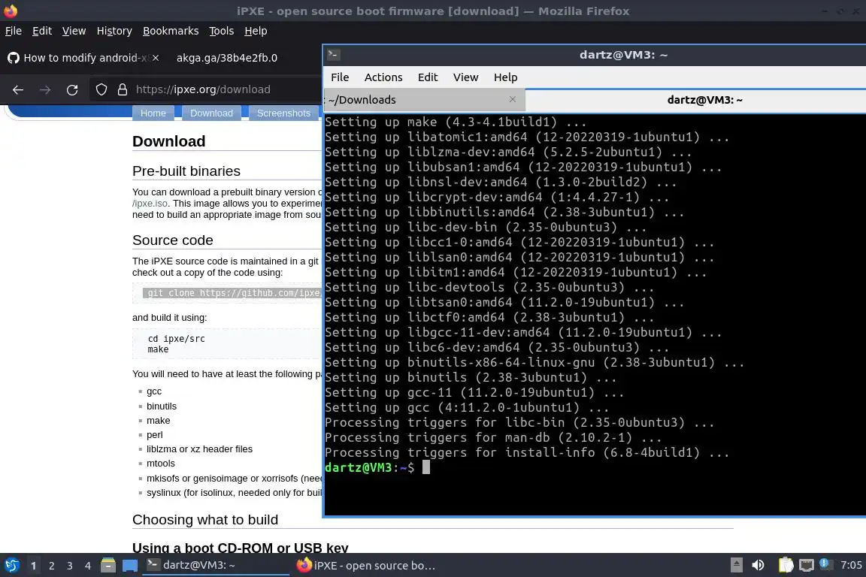Click the removable media eject tray icon
Viewport: 866px width, 577px height.
[737, 565]
